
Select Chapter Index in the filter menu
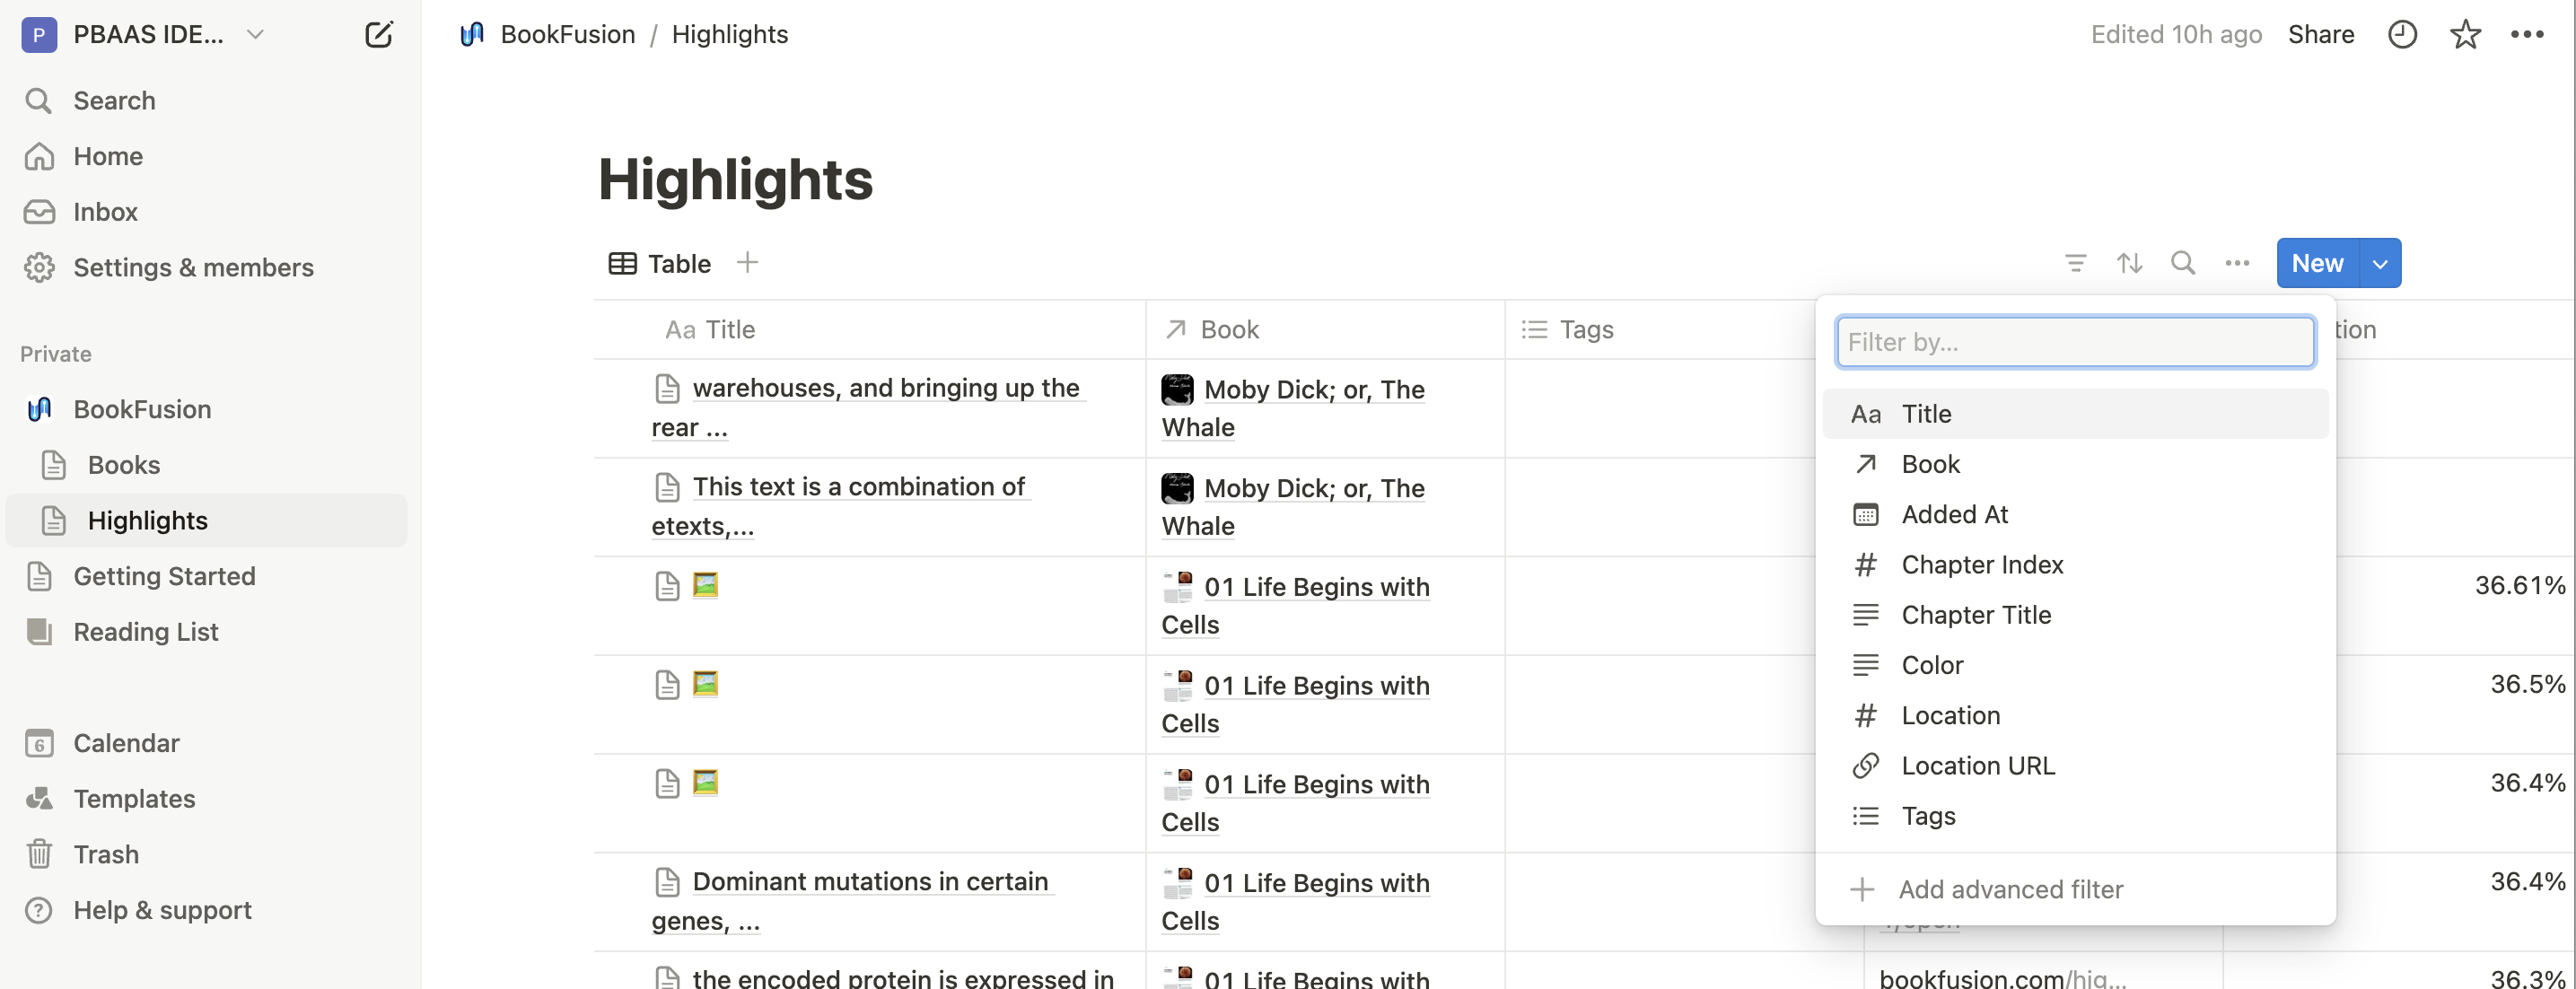coord(1982,564)
